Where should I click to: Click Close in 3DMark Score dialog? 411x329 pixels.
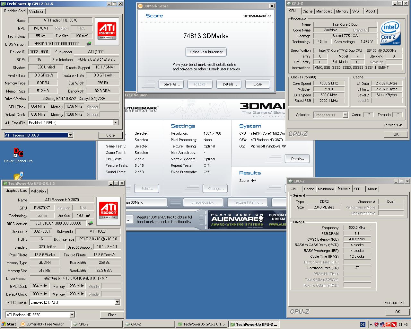(258, 84)
